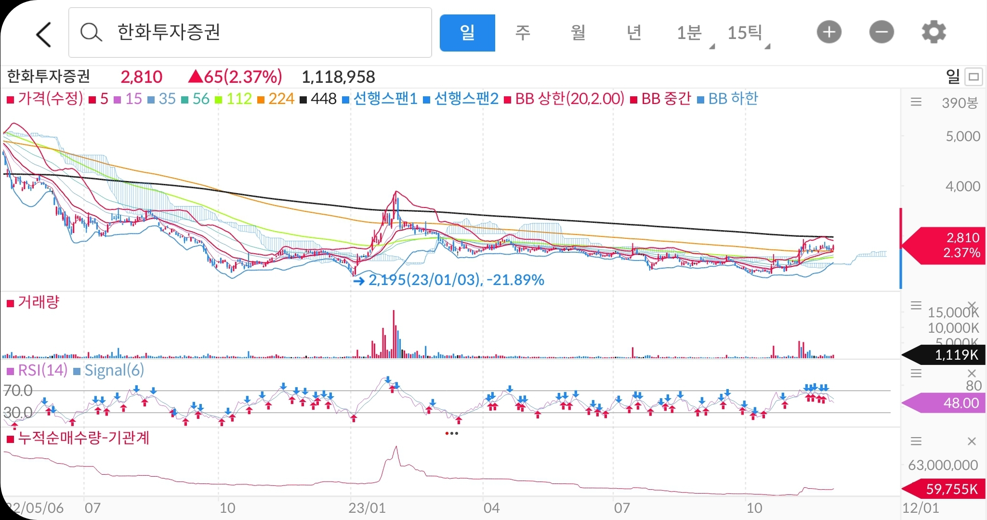
Task: Tap the 23/01 date axis label
Action: coord(367,508)
